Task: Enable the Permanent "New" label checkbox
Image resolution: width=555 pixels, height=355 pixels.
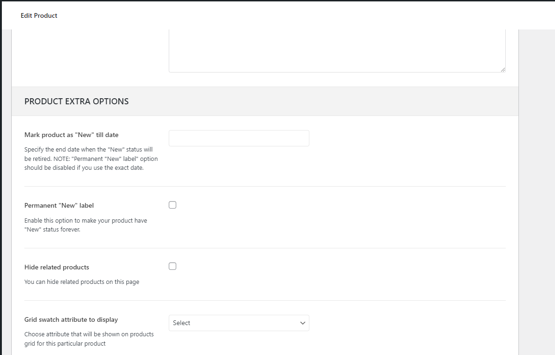Action: point(172,205)
